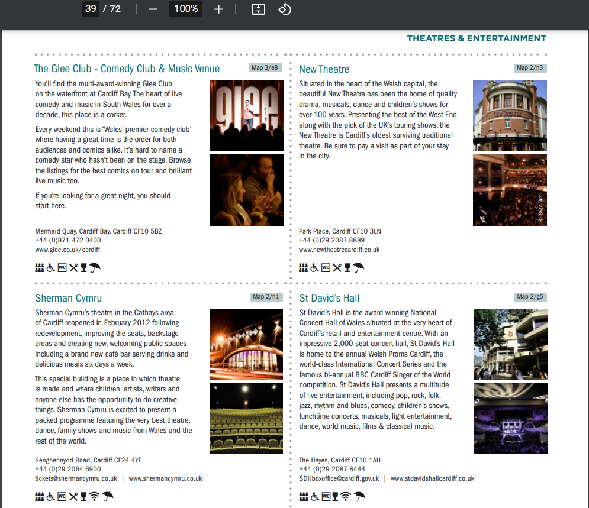Click Sherman Cymru umbrella icon

(108, 496)
